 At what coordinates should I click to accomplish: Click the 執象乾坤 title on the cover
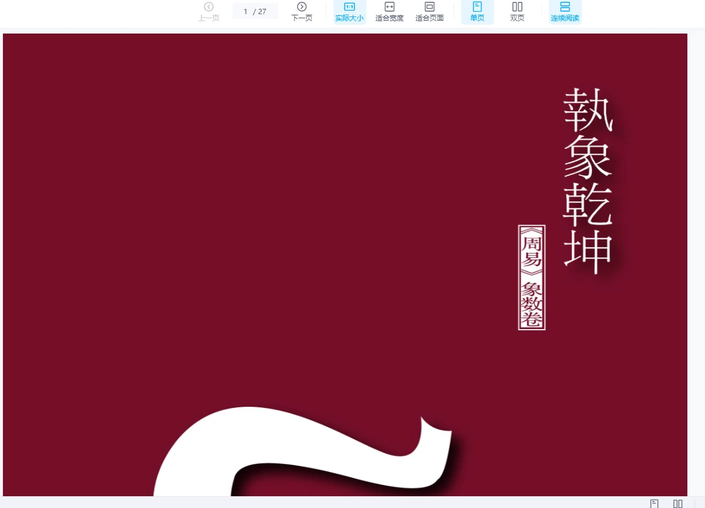click(x=588, y=181)
